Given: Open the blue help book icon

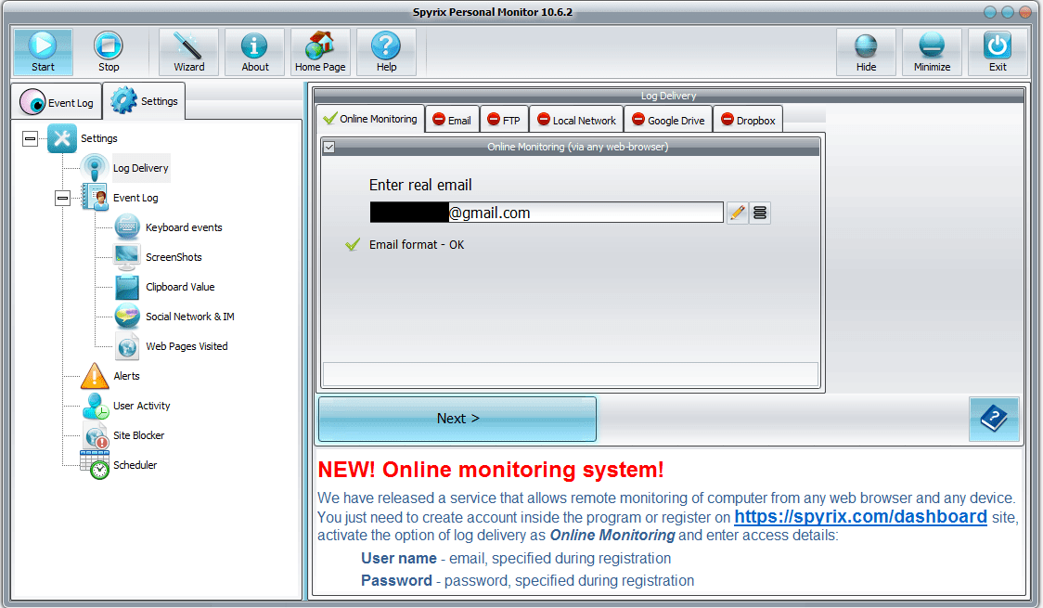Looking at the screenshot, I should (994, 419).
